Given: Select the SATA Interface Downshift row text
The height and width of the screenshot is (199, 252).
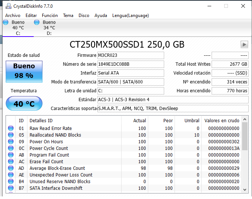Looking at the screenshot, I should pos(56,188).
